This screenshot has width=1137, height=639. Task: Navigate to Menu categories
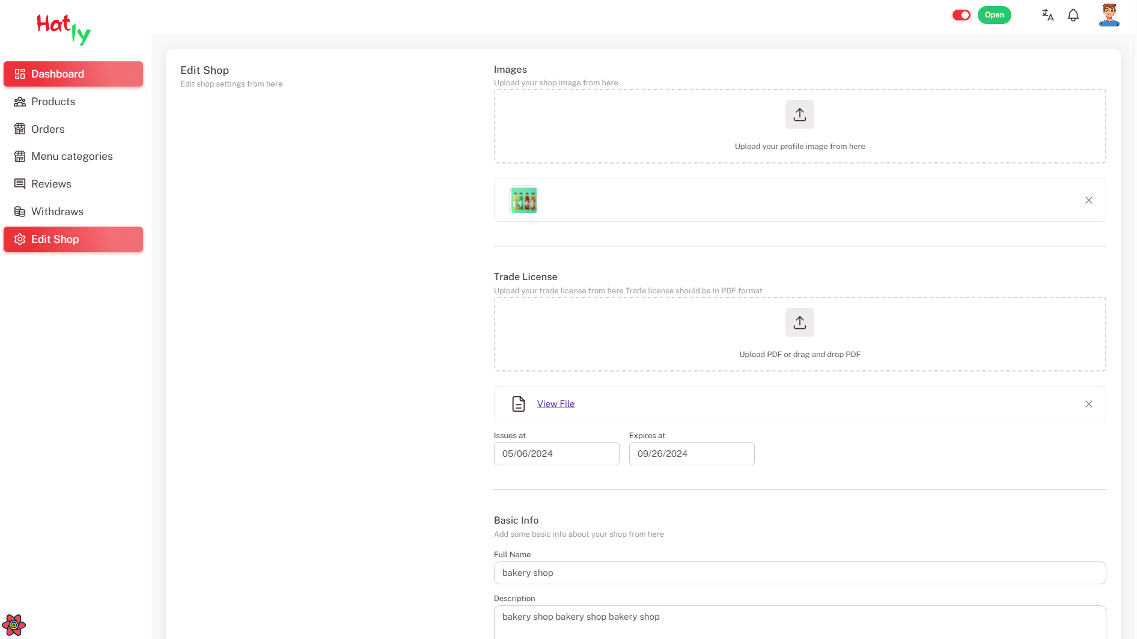pyautogui.click(x=73, y=156)
